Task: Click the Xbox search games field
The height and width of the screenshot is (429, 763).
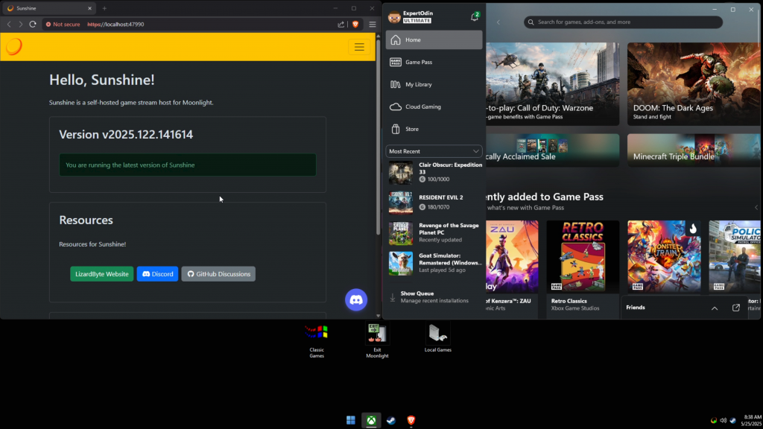Action: [x=623, y=22]
